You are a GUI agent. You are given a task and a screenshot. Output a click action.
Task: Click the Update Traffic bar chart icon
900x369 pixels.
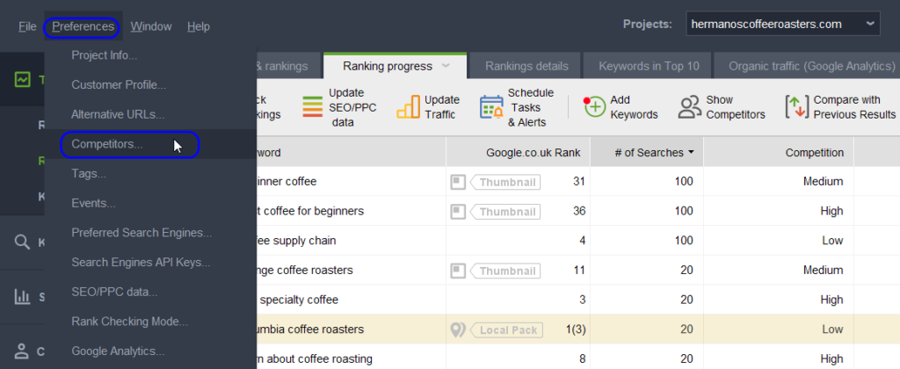pyautogui.click(x=408, y=107)
